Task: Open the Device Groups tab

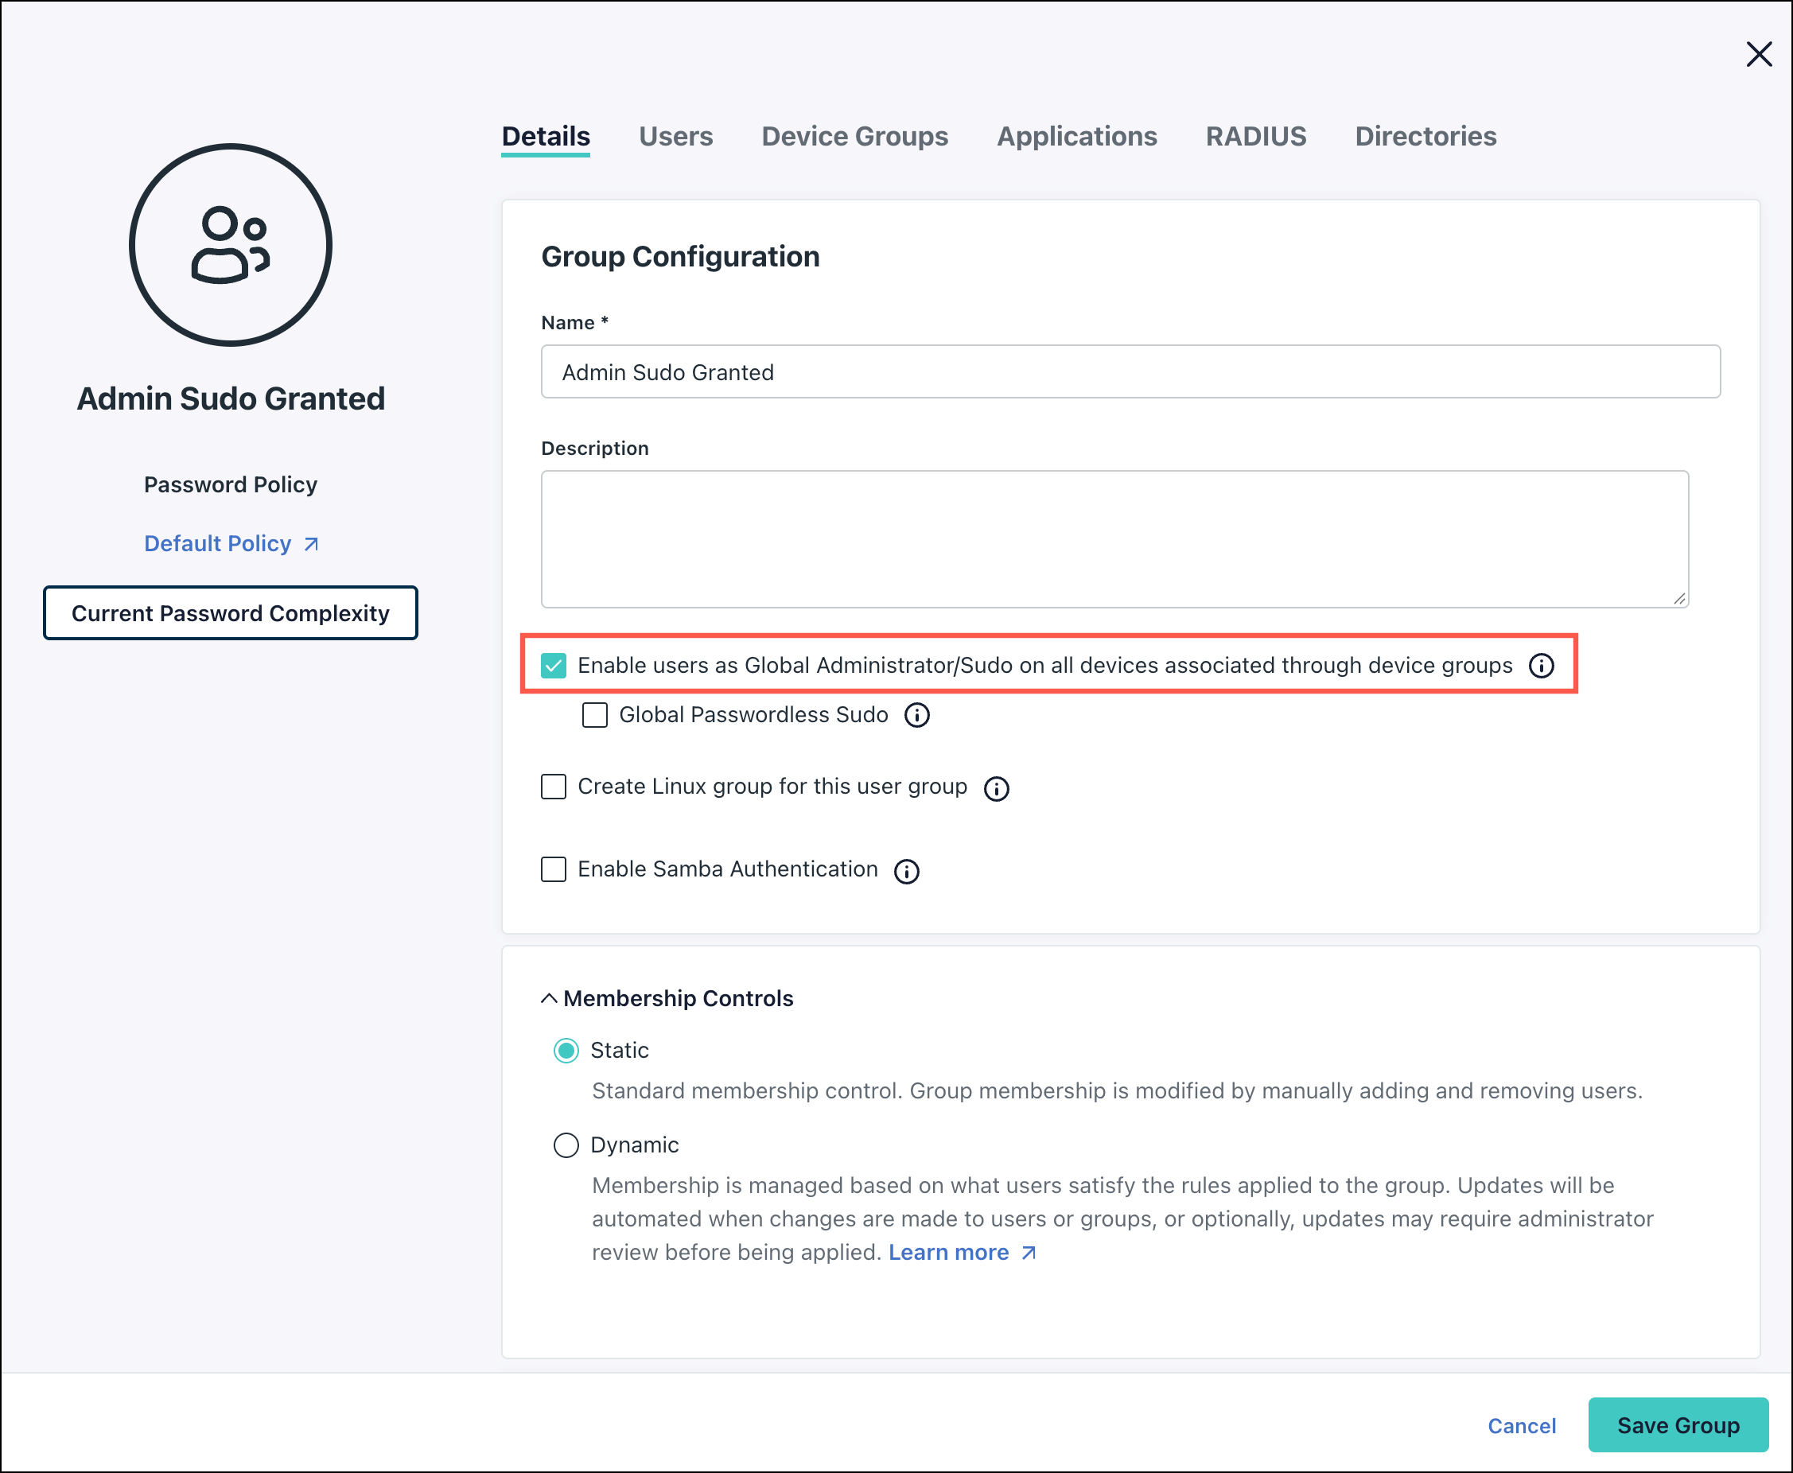Action: (x=854, y=137)
